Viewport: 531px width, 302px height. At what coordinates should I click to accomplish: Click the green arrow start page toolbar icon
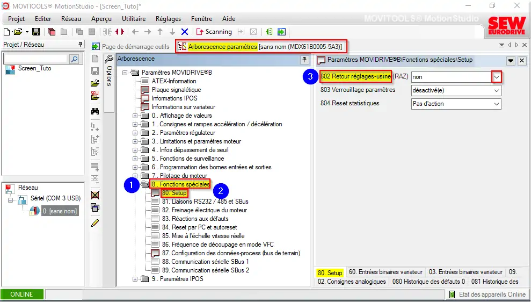coord(281,32)
